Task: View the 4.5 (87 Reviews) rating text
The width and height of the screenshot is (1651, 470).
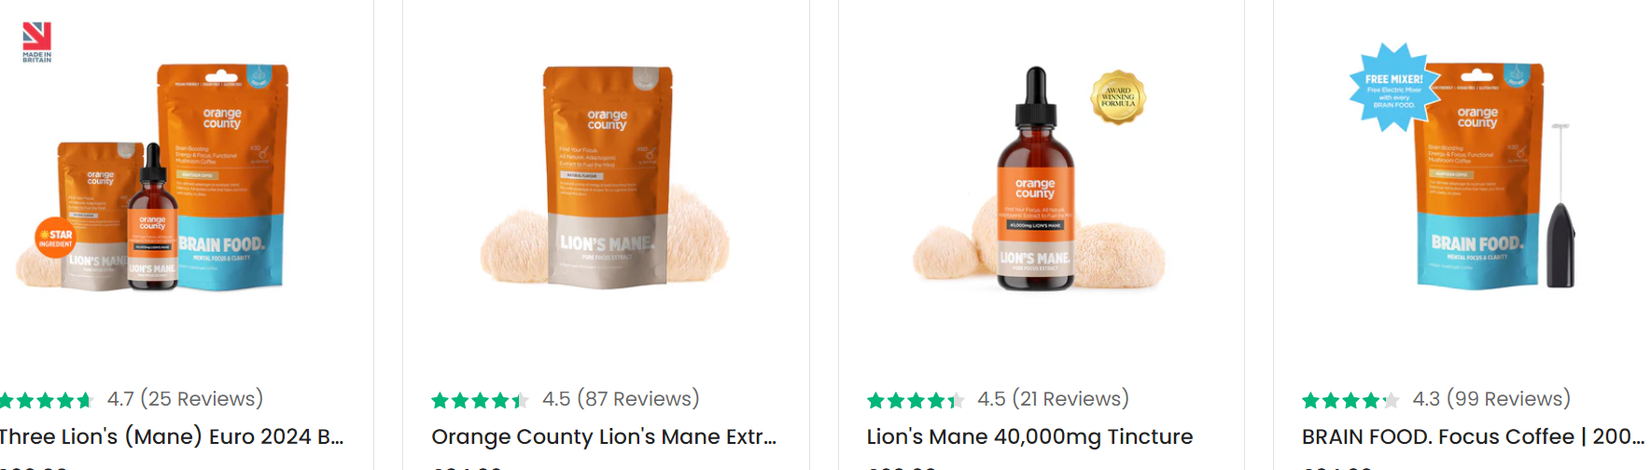Action: point(621,399)
